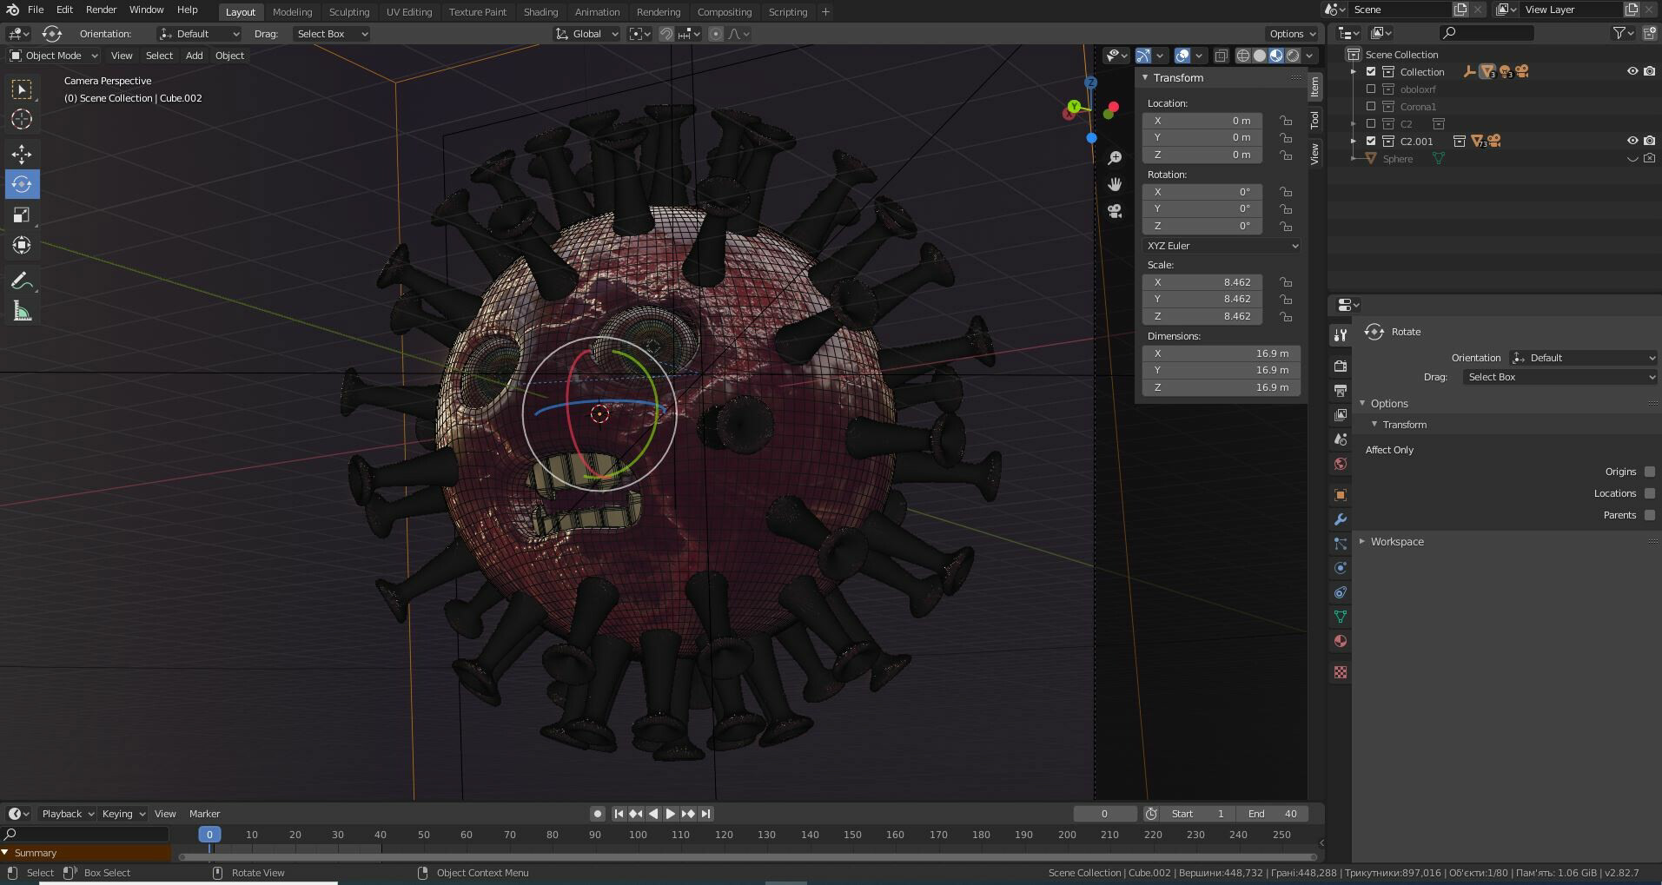Enable the Affect Only Origins checkbox
The width and height of the screenshot is (1662, 885).
[x=1649, y=472]
